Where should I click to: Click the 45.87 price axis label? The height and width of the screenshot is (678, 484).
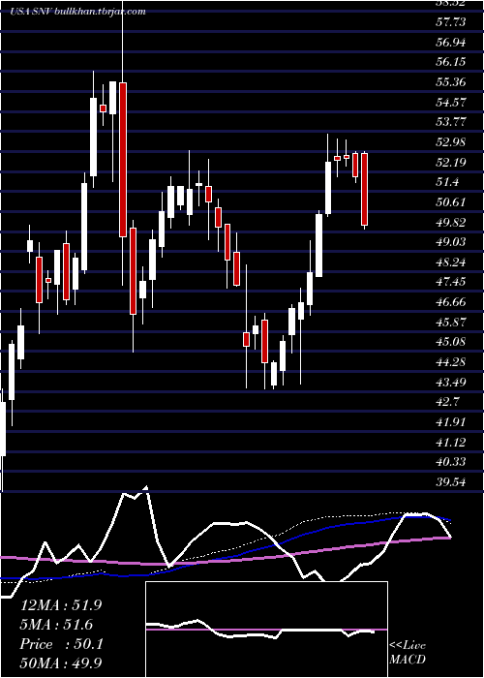pos(450,323)
